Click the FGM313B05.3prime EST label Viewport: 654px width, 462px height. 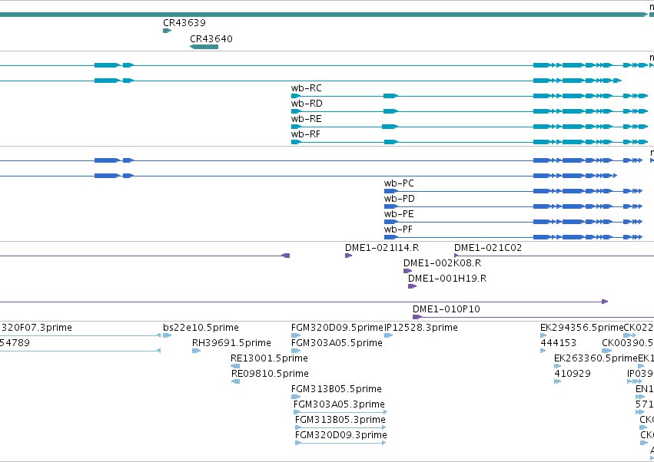pos(340,420)
